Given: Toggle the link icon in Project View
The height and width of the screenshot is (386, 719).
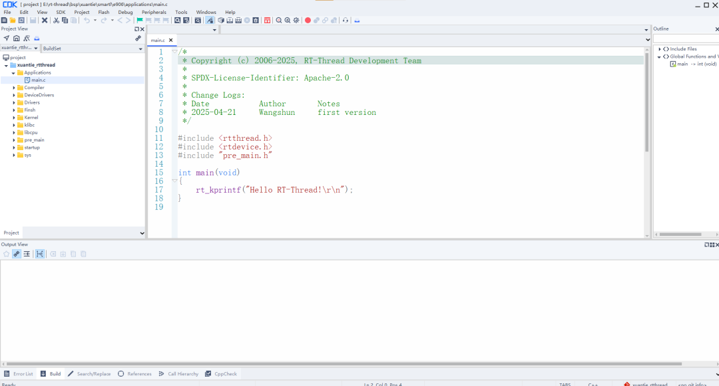Looking at the screenshot, I should pyautogui.click(x=138, y=38).
